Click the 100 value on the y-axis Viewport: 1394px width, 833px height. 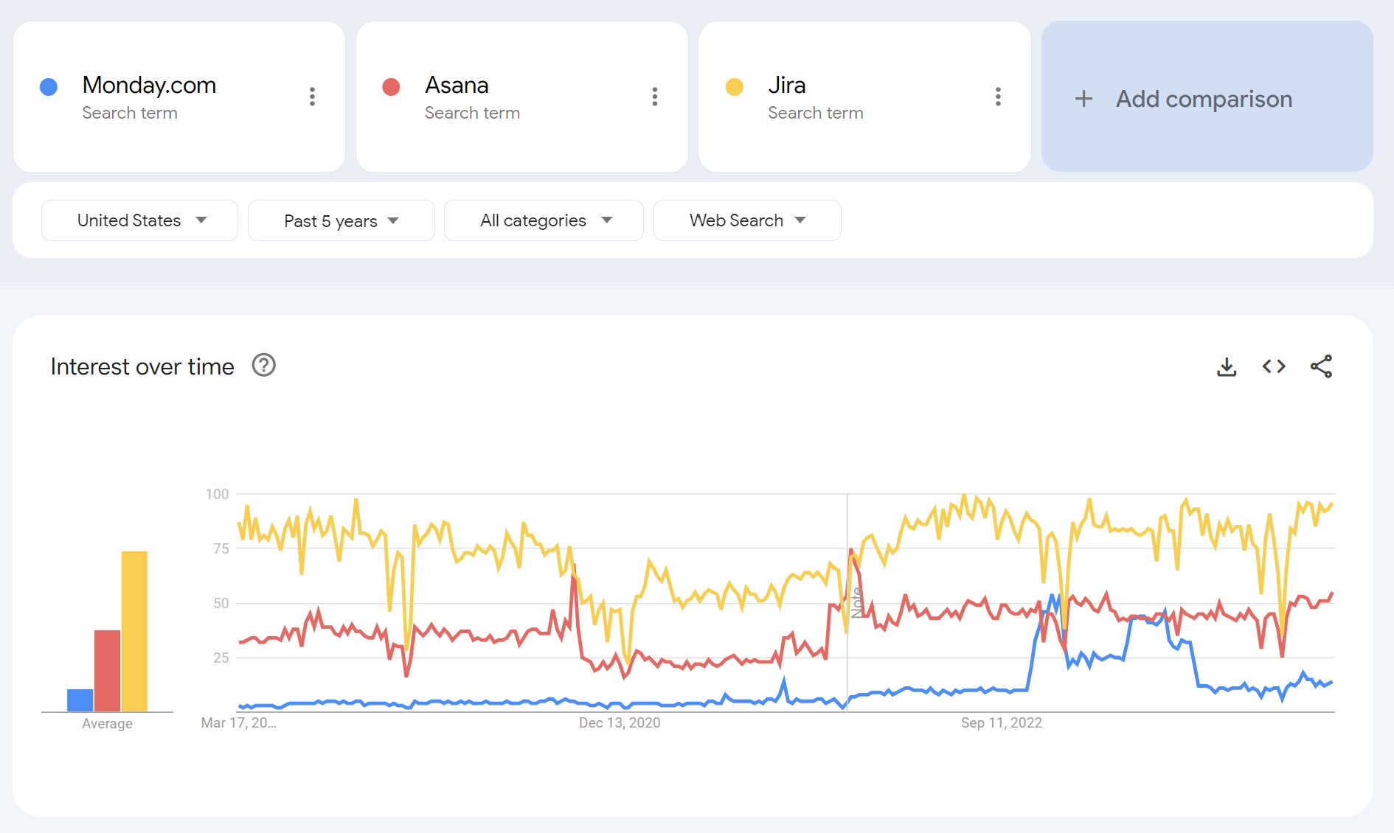pos(217,494)
